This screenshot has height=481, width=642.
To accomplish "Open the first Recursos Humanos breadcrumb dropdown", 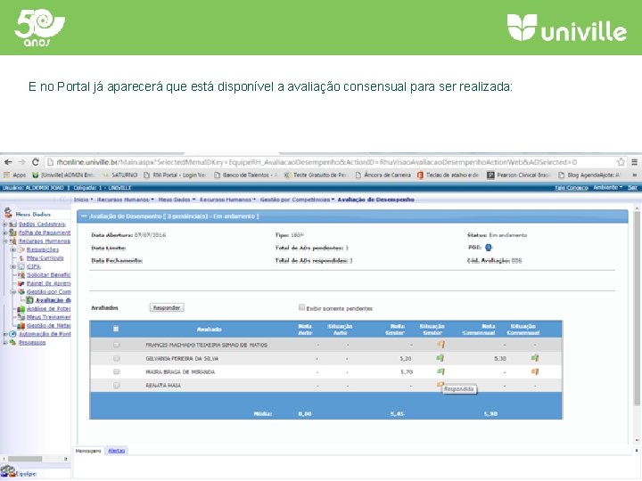I will (x=126, y=200).
